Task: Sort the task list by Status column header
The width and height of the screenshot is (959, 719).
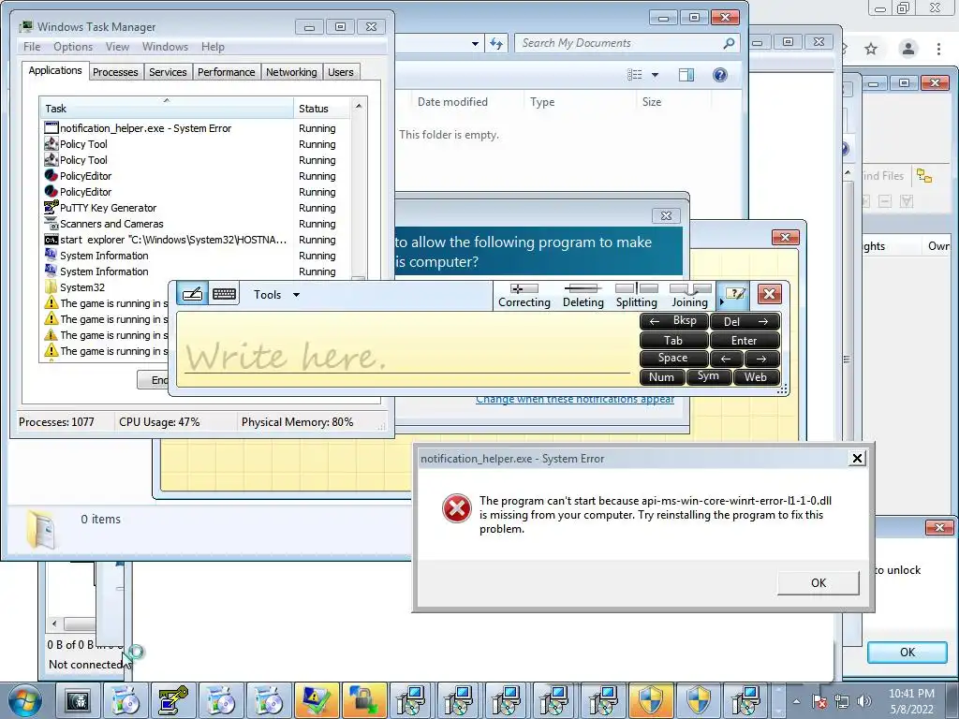Action: tap(322, 109)
